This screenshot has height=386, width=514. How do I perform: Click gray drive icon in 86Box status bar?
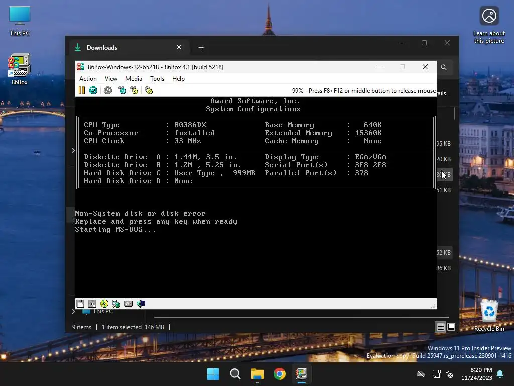click(x=128, y=304)
